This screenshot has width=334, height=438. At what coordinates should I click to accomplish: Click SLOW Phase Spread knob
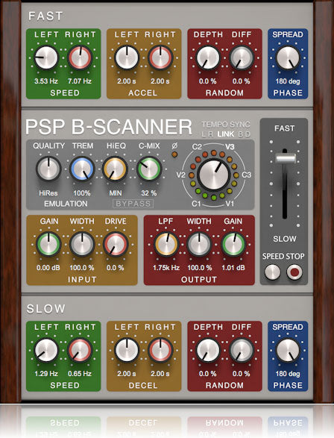click(288, 350)
